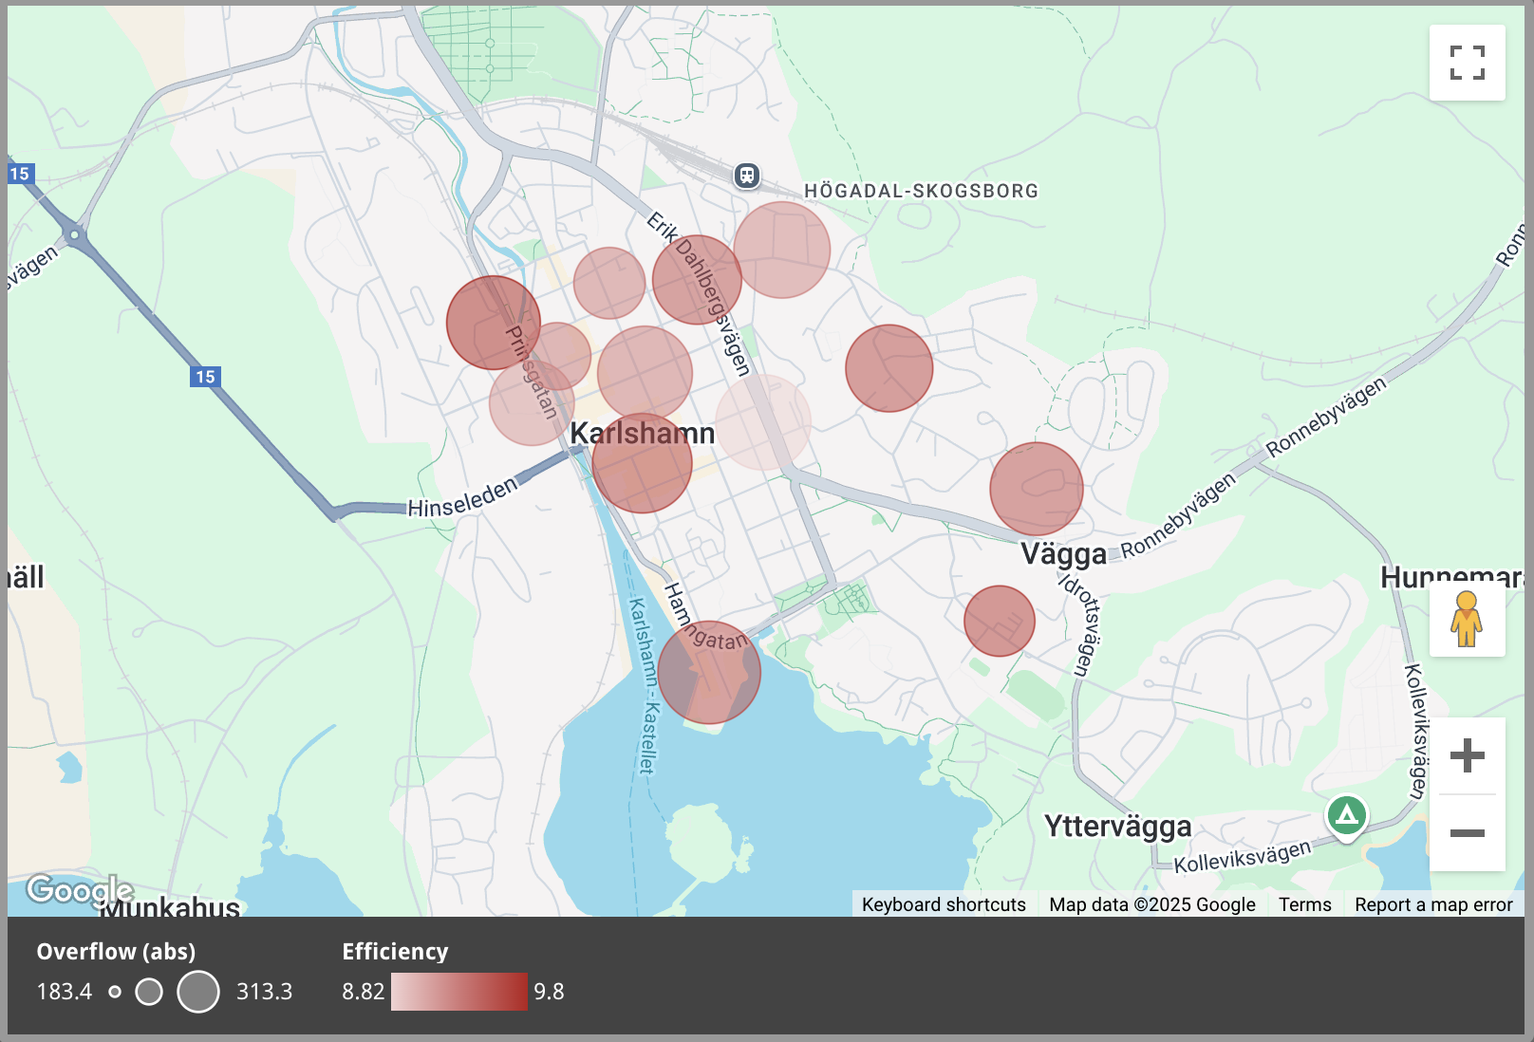Click the Karlshamn - Kastellet ferry route label
The width and height of the screenshot is (1534, 1042).
(x=644, y=685)
